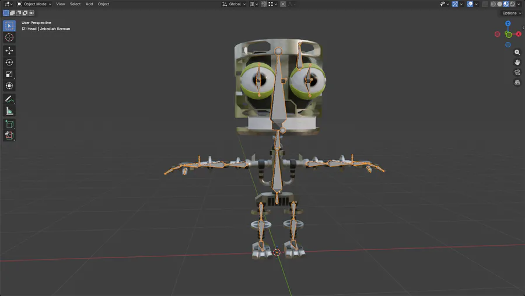Open object visibility and selectability dropdown
Viewport: 525px width, 296px height.
444,4
